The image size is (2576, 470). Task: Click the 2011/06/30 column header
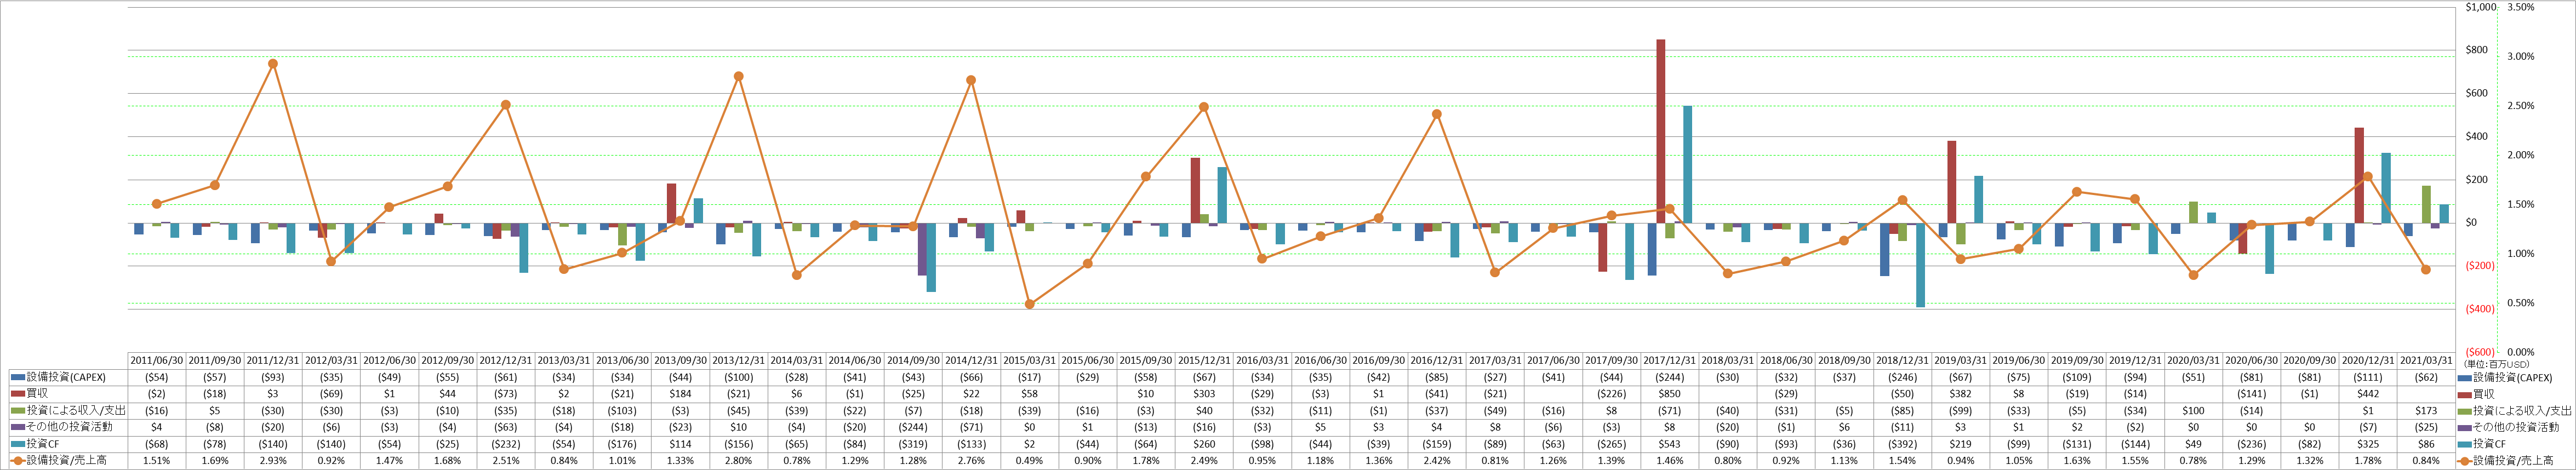tap(157, 361)
